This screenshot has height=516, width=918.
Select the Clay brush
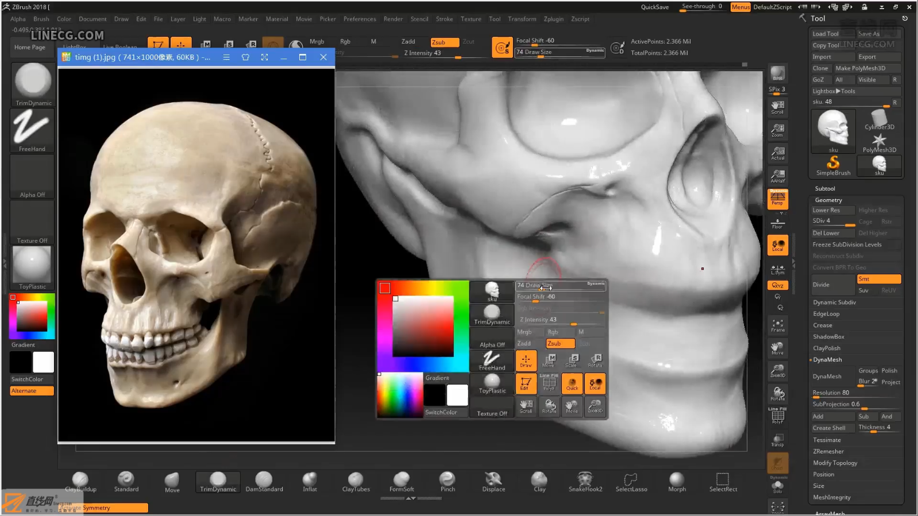coord(539,482)
